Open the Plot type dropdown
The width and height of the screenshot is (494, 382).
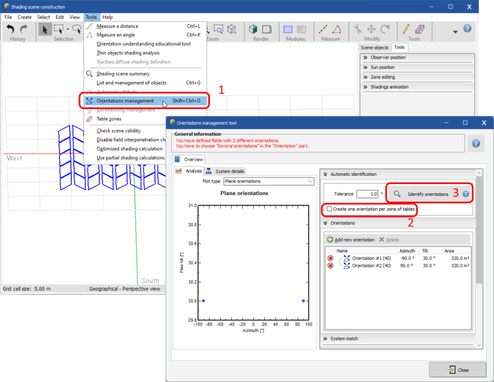[x=269, y=181]
